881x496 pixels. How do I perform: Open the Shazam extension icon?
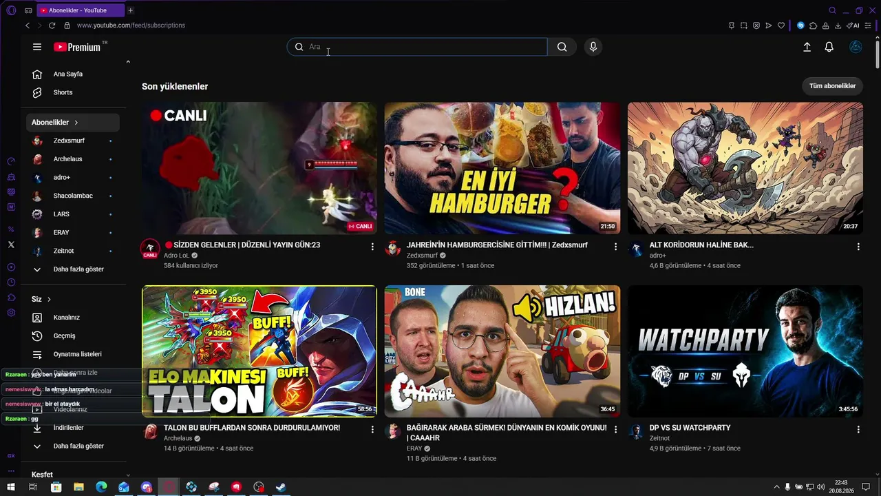[801, 25]
